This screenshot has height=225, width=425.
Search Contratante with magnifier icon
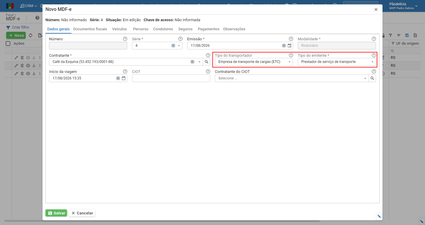point(207,62)
